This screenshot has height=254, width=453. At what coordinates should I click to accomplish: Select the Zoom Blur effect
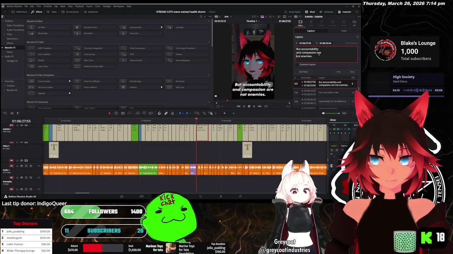pos(141,33)
